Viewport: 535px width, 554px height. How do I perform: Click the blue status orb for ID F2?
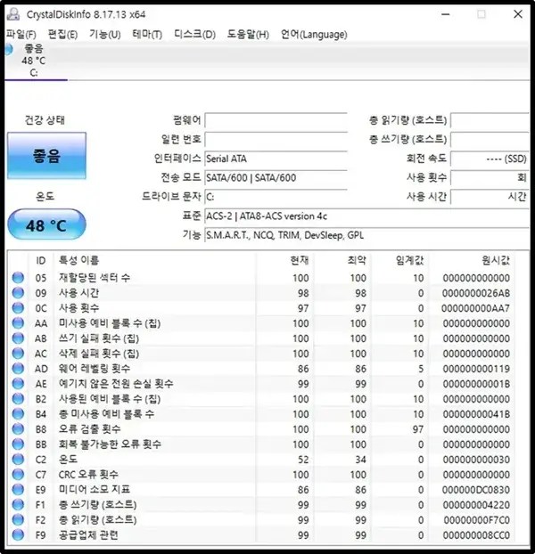click(18, 520)
